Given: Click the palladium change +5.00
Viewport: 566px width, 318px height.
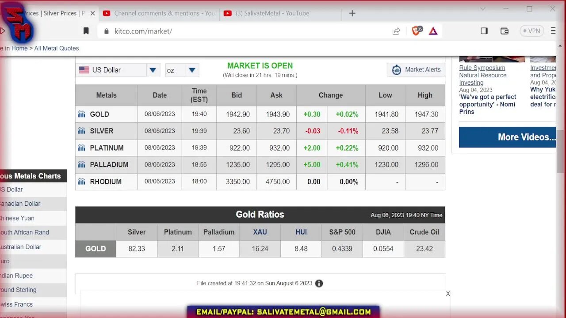Looking at the screenshot, I should point(312,164).
